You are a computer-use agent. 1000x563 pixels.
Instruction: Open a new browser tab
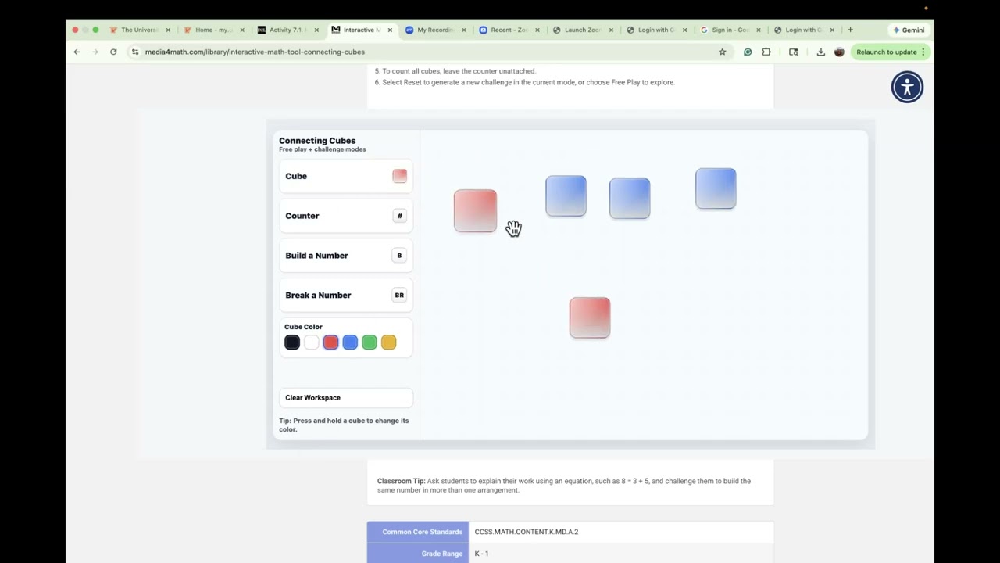pos(850,30)
